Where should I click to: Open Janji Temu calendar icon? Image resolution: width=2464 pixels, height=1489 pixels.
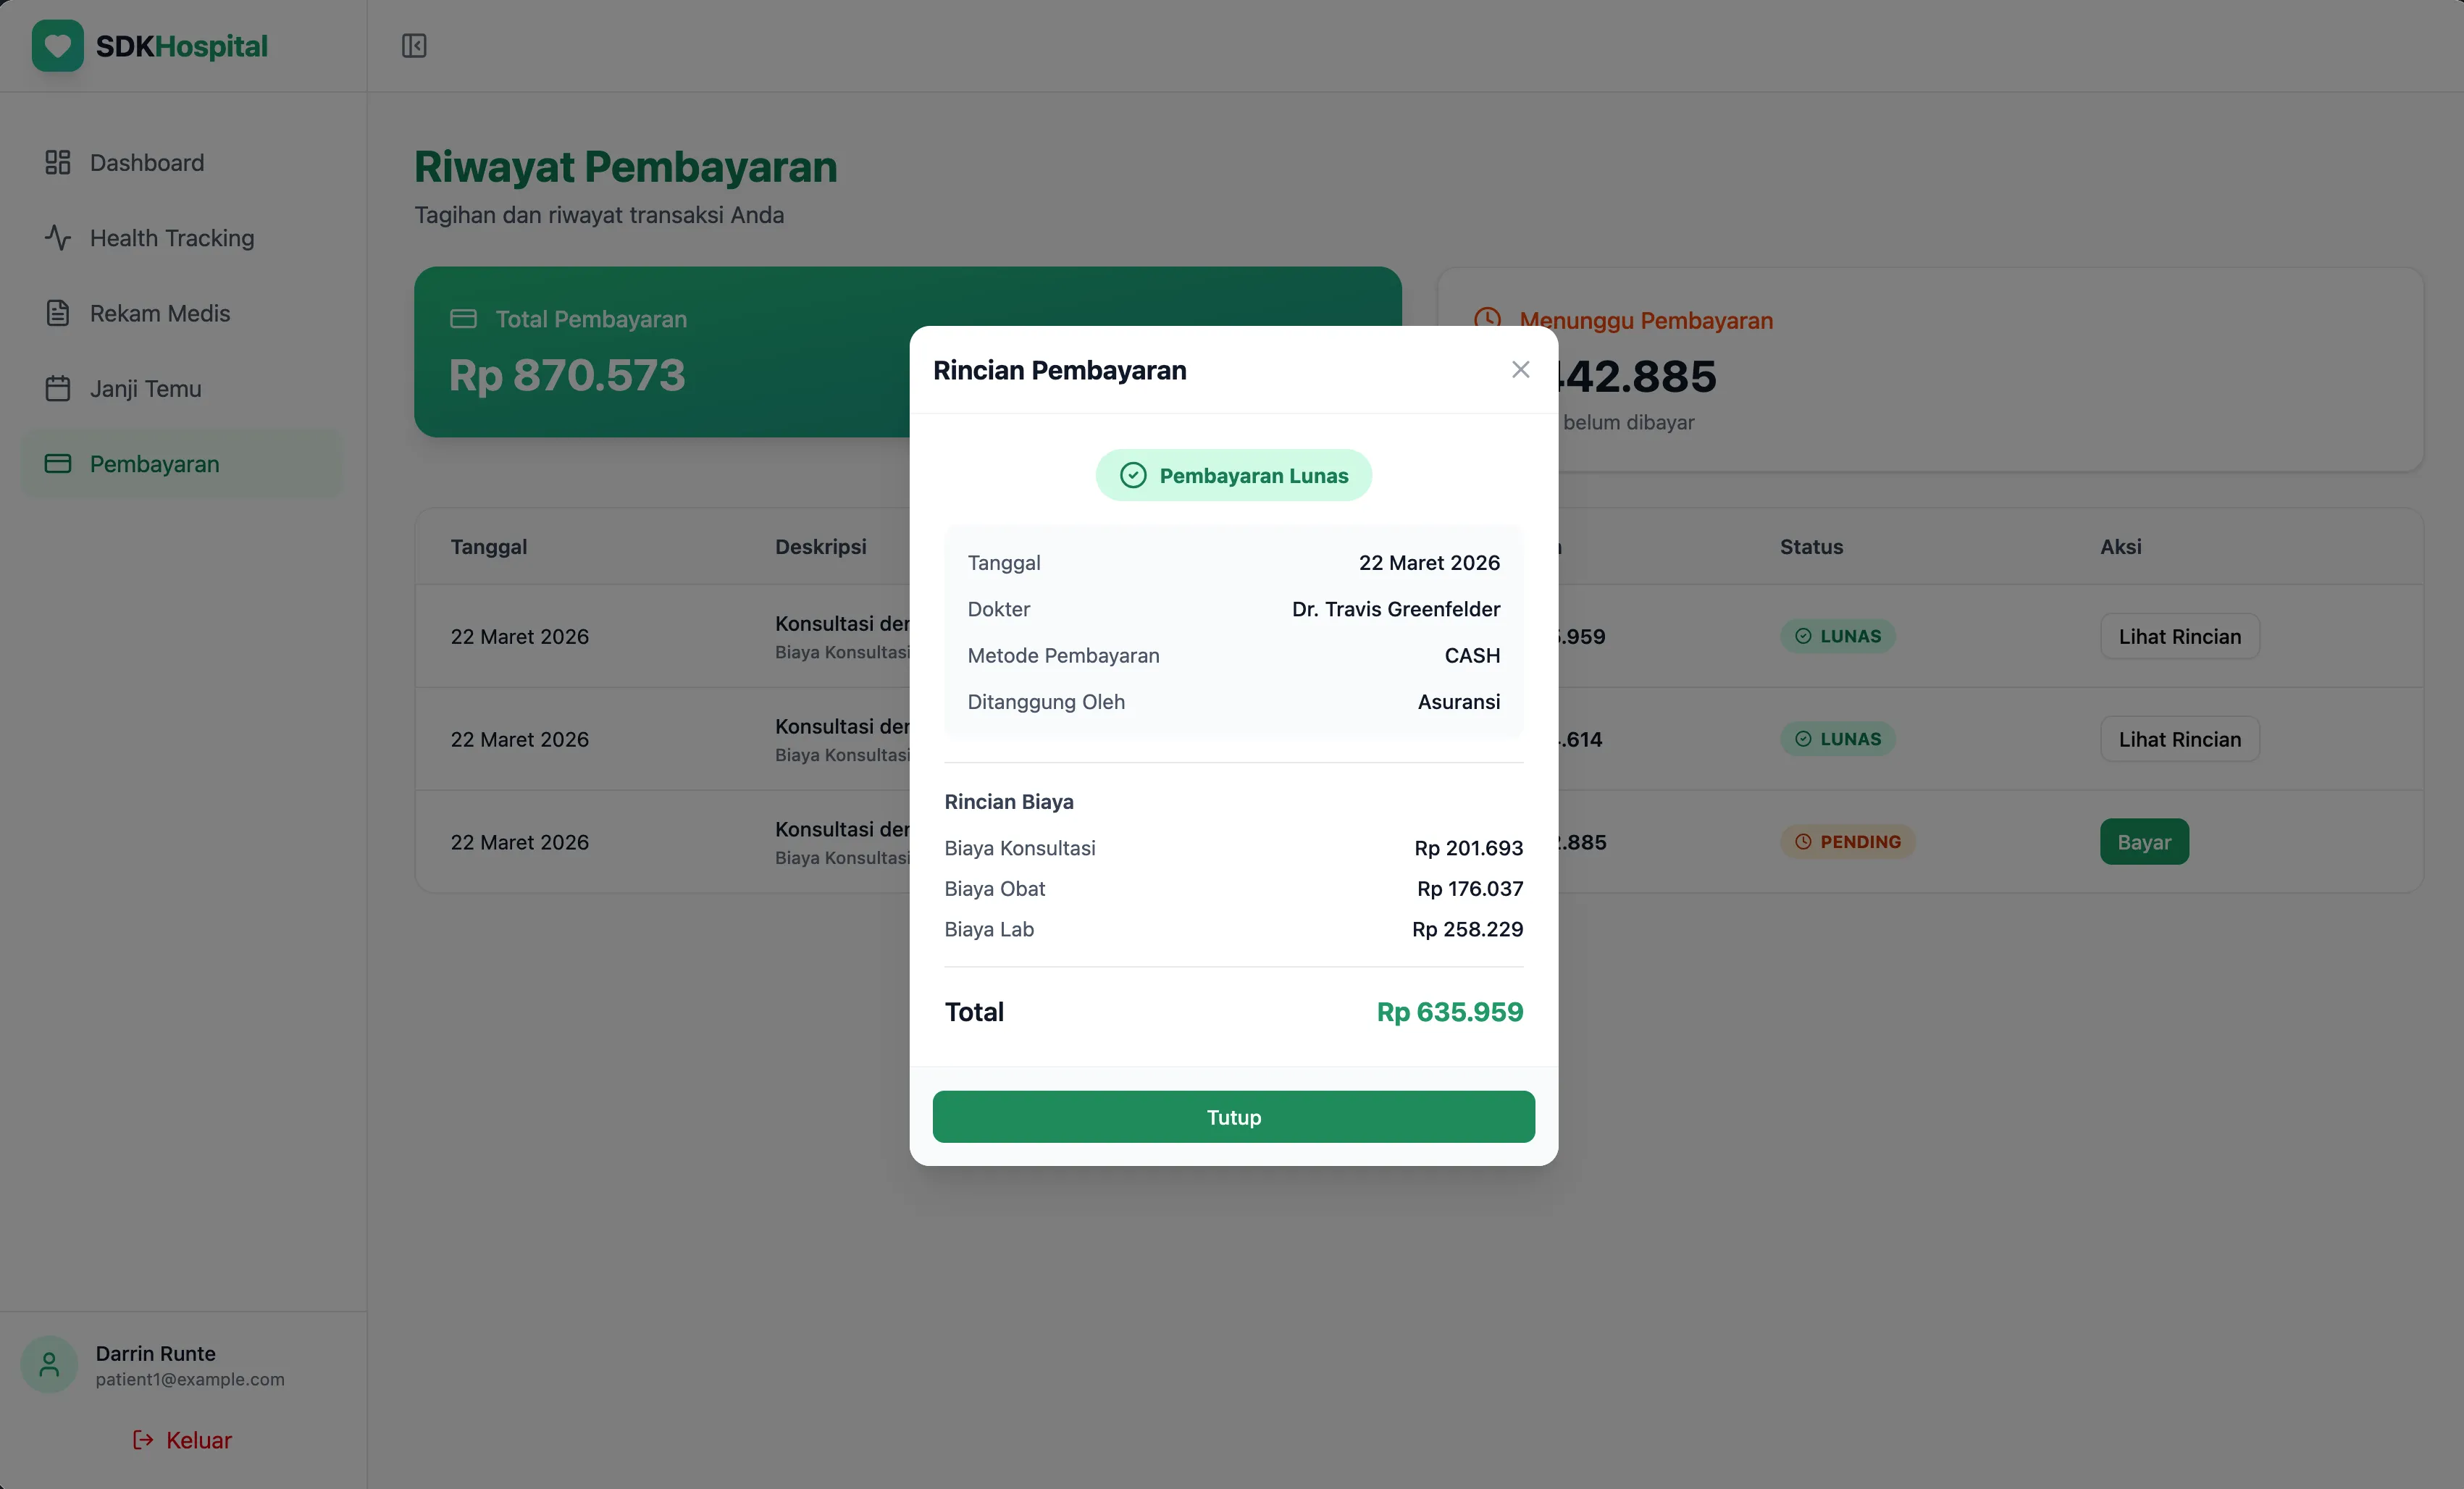(x=57, y=388)
